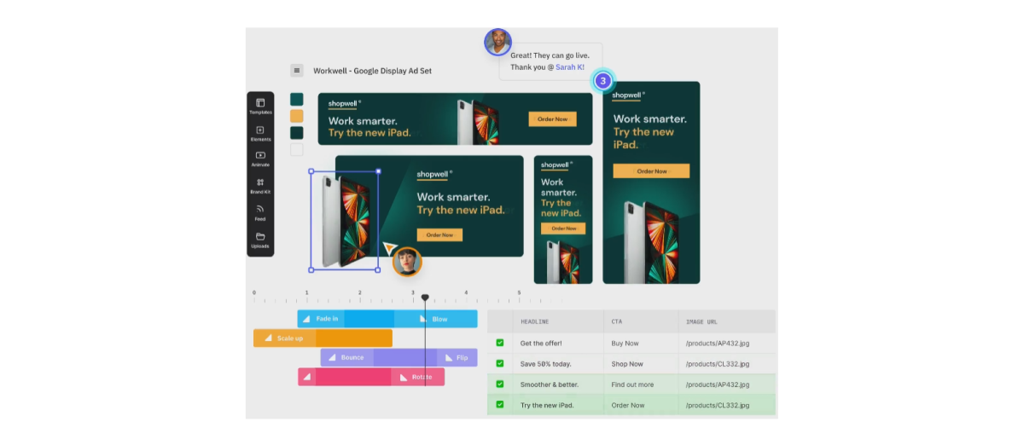Open the Feed panel
The height and width of the screenshot is (445, 1024).
260,212
